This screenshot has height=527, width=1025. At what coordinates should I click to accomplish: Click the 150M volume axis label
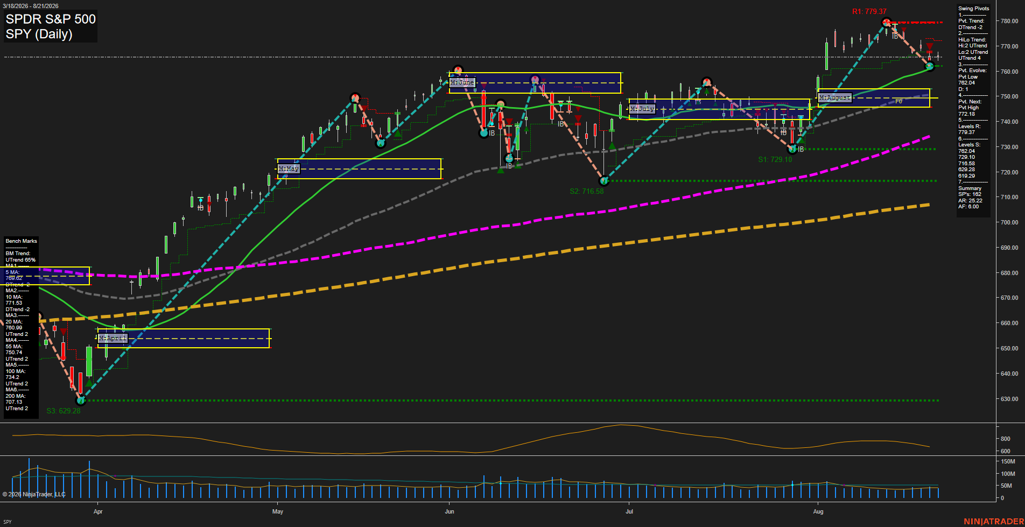click(1008, 461)
